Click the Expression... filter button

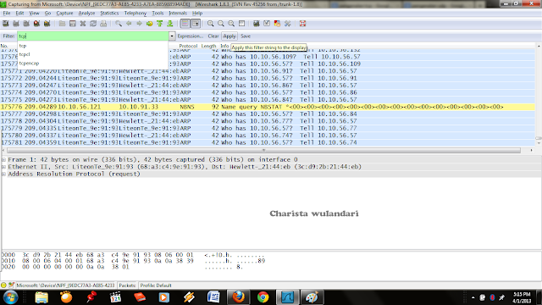191,36
